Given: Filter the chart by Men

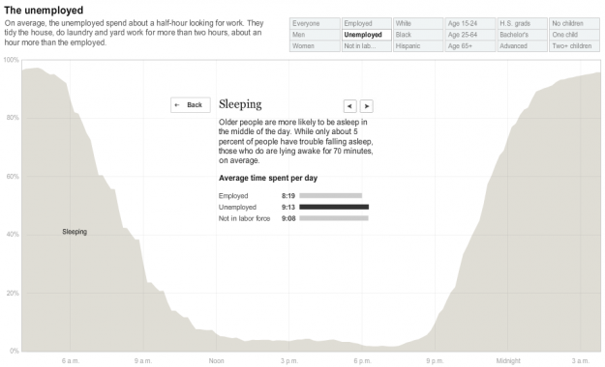Looking at the screenshot, I should [x=315, y=35].
